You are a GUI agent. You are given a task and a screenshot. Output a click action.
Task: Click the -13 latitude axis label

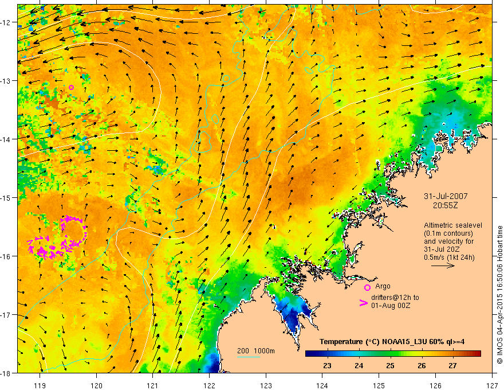point(6,81)
